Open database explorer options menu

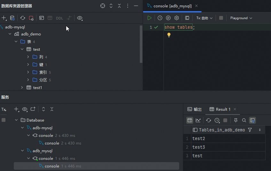(x=128, y=6)
